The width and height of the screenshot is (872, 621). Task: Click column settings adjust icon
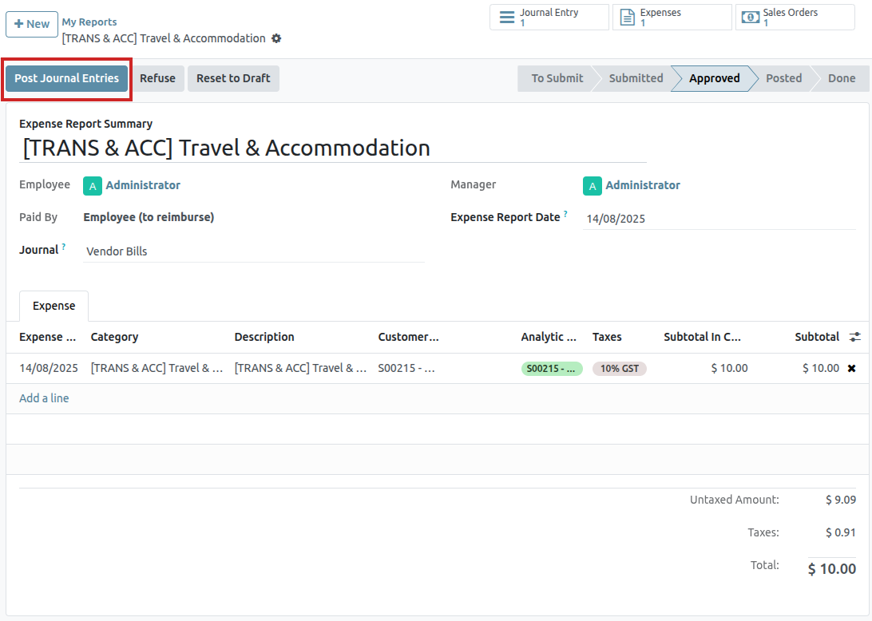(855, 337)
